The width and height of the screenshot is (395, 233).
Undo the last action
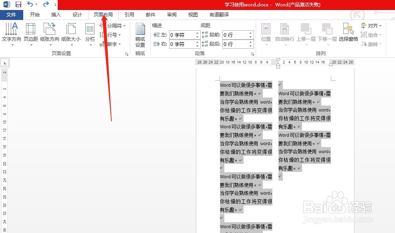tap(29, 4)
